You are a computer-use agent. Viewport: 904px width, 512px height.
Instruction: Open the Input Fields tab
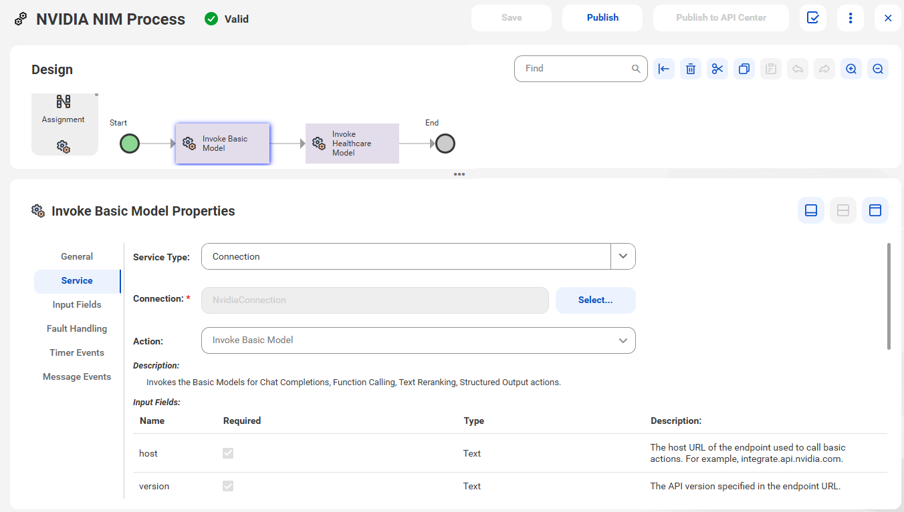(77, 304)
